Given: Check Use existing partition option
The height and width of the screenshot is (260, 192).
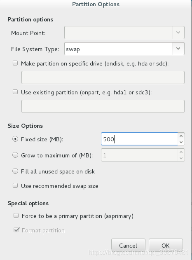Looking at the screenshot, I should coord(15,92).
